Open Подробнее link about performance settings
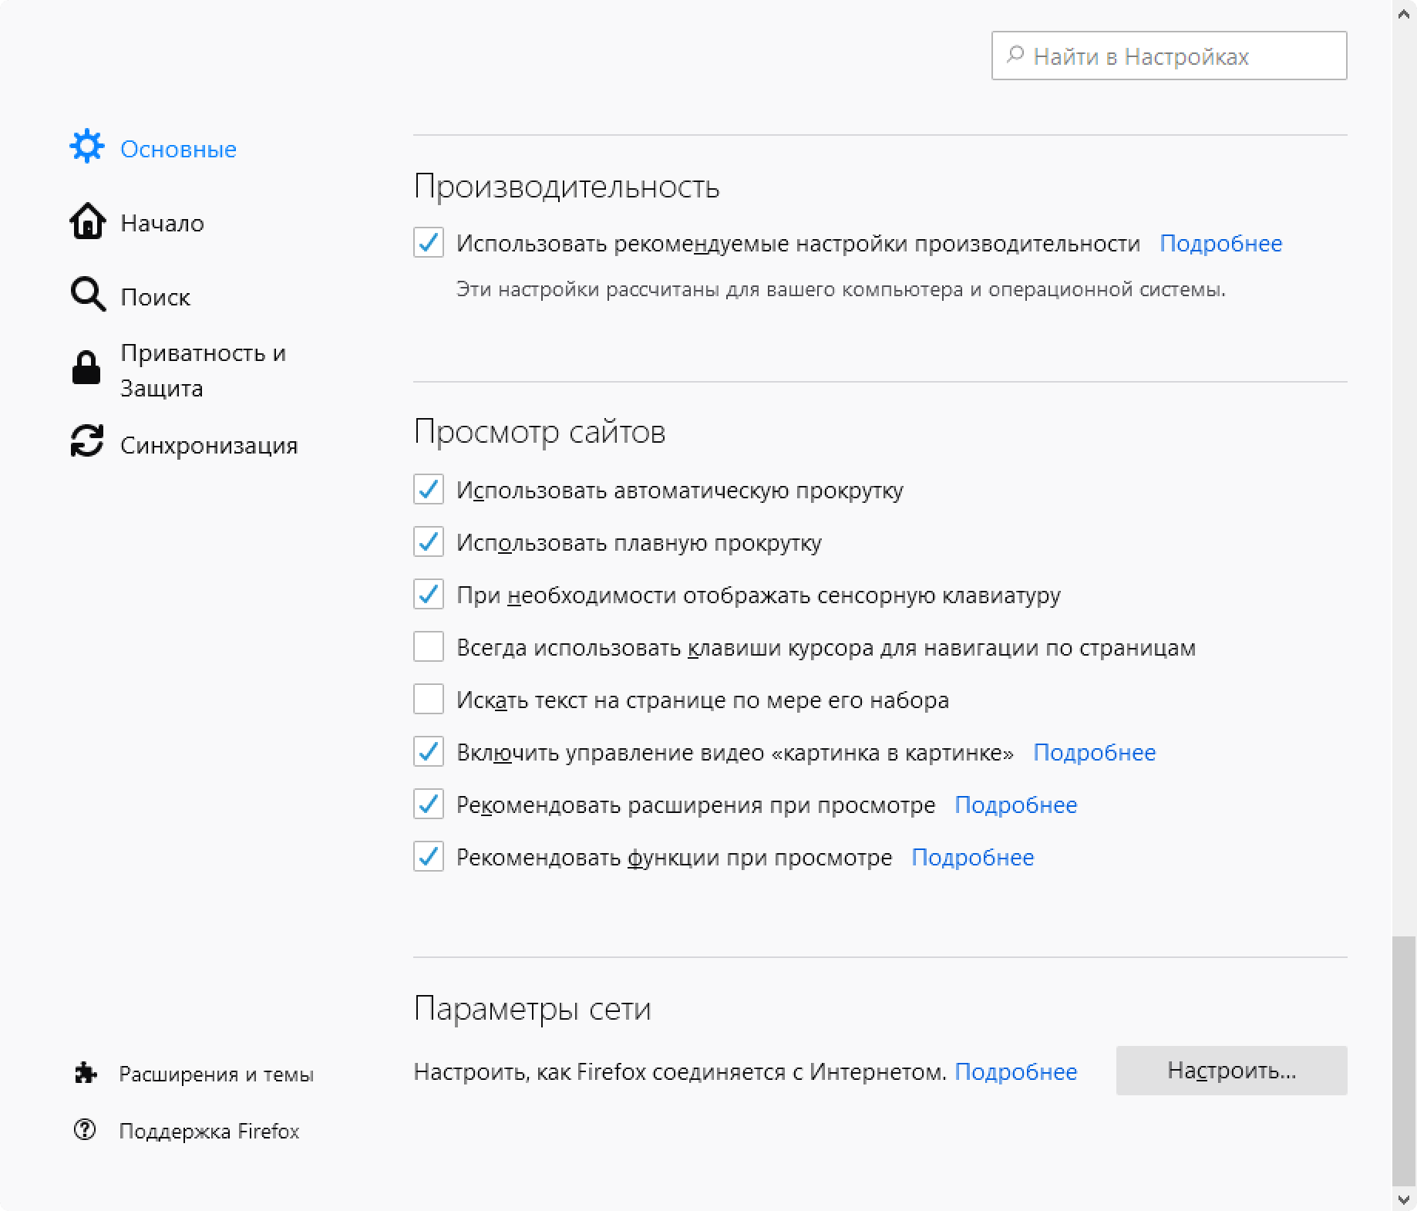Image resolution: width=1417 pixels, height=1211 pixels. [1220, 243]
